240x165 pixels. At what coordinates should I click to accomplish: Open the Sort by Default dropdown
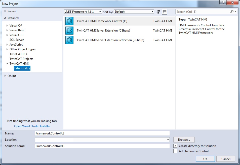point(134,12)
